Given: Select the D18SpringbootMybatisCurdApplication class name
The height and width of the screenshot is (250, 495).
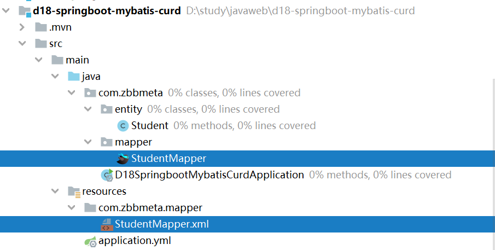Looking at the screenshot, I should [209, 175].
